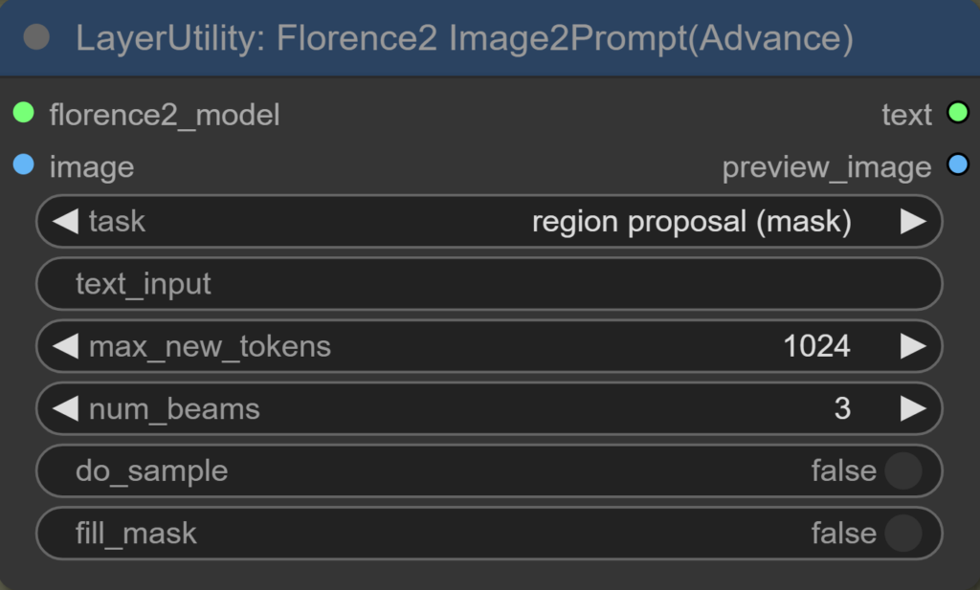Select next task option with right arrow

pyautogui.click(x=913, y=222)
